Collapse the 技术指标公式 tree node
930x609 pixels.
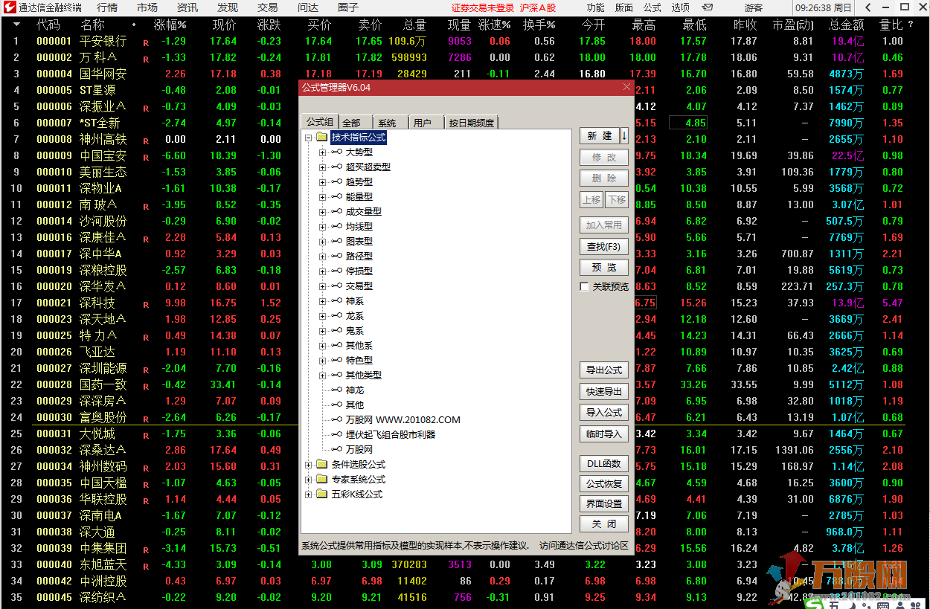pyautogui.click(x=308, y=138)
